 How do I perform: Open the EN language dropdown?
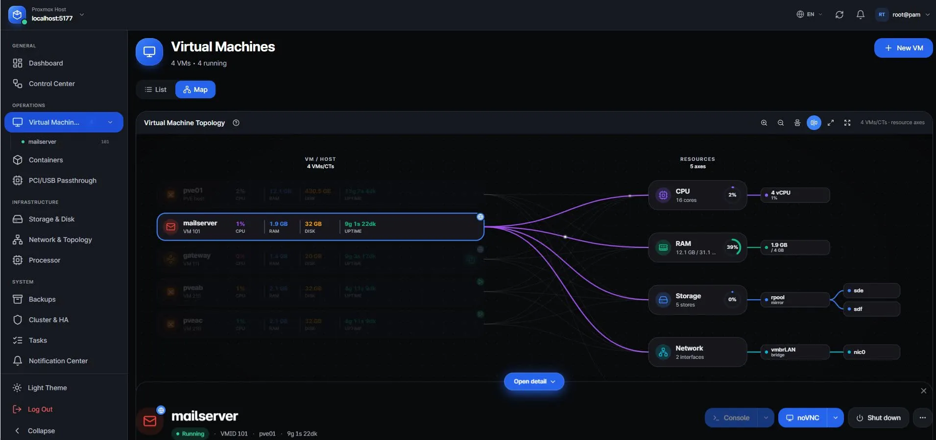click(x=809, y=15)
